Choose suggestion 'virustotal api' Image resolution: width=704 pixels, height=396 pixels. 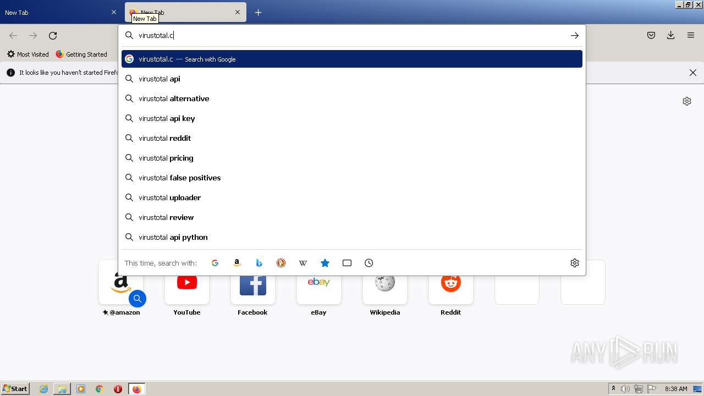(x=352, y=79)
